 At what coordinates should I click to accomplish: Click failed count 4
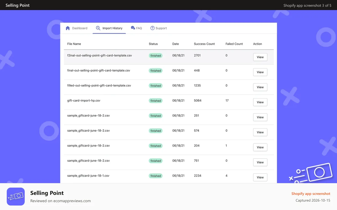[227, 176]
